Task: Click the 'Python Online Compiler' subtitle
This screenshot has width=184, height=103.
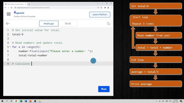Action: coord(25,17)
